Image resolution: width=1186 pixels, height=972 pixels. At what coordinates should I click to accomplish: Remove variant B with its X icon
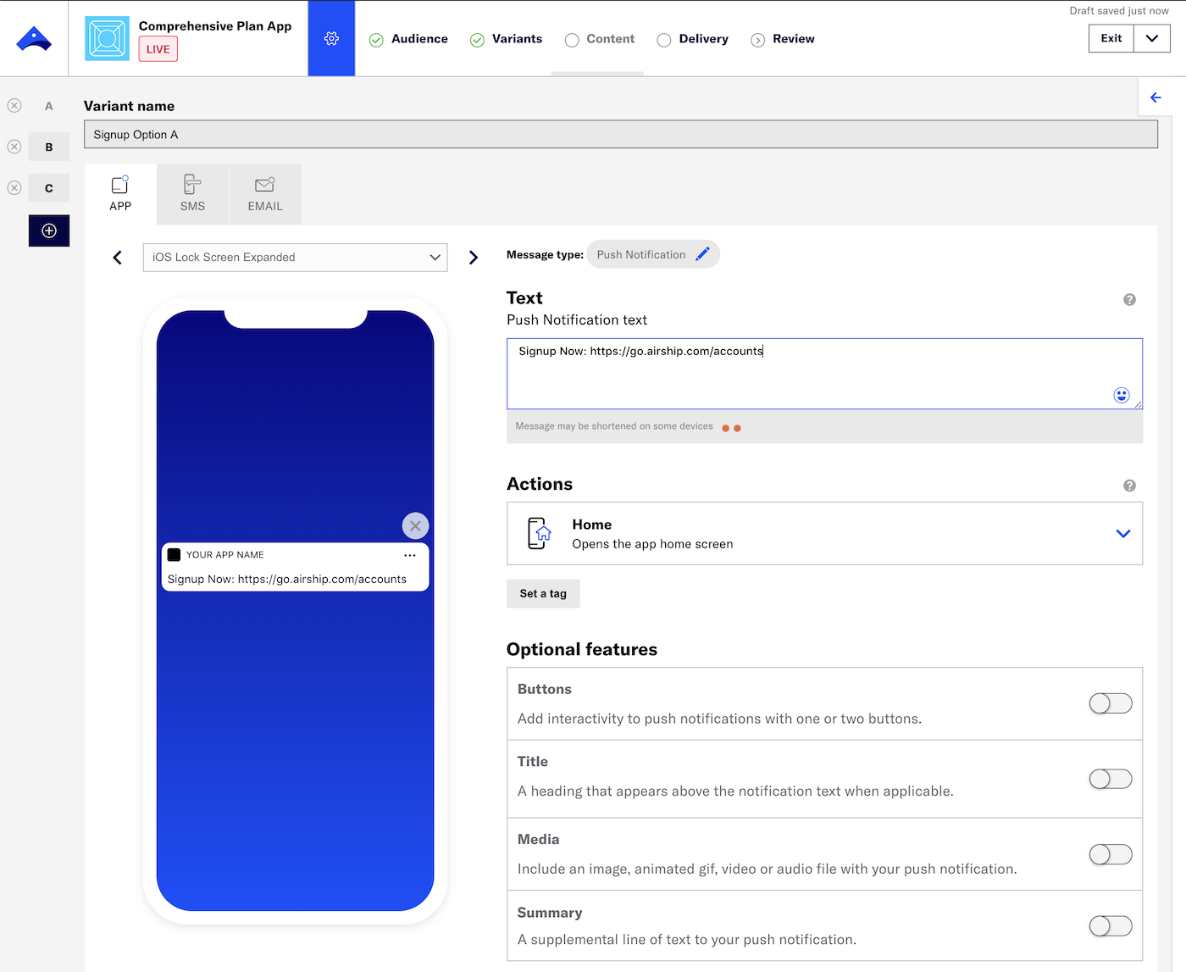point(14,147)
